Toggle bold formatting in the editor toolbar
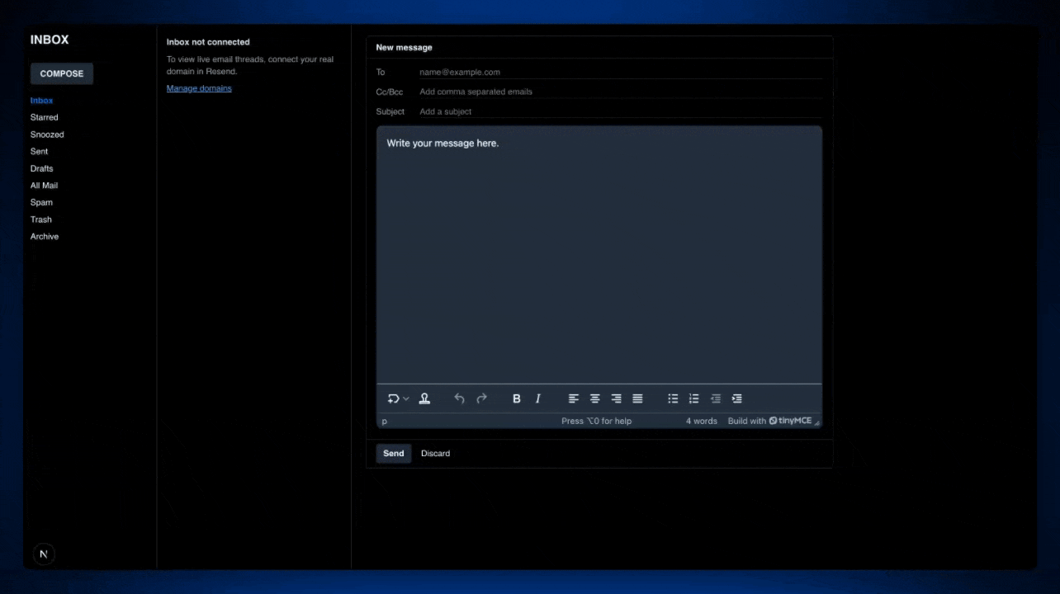Image resolution: width=1060 pixels, height=594 pixels. click(516, 398)
